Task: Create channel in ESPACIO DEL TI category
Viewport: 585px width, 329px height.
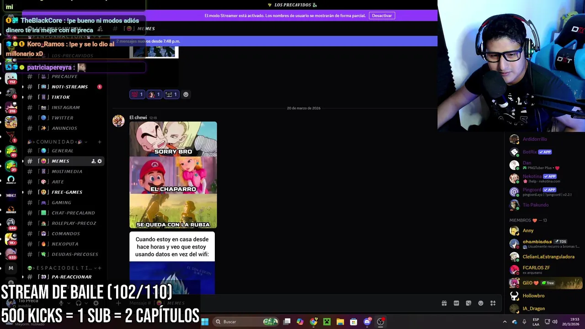Action: tap(100, 268)
